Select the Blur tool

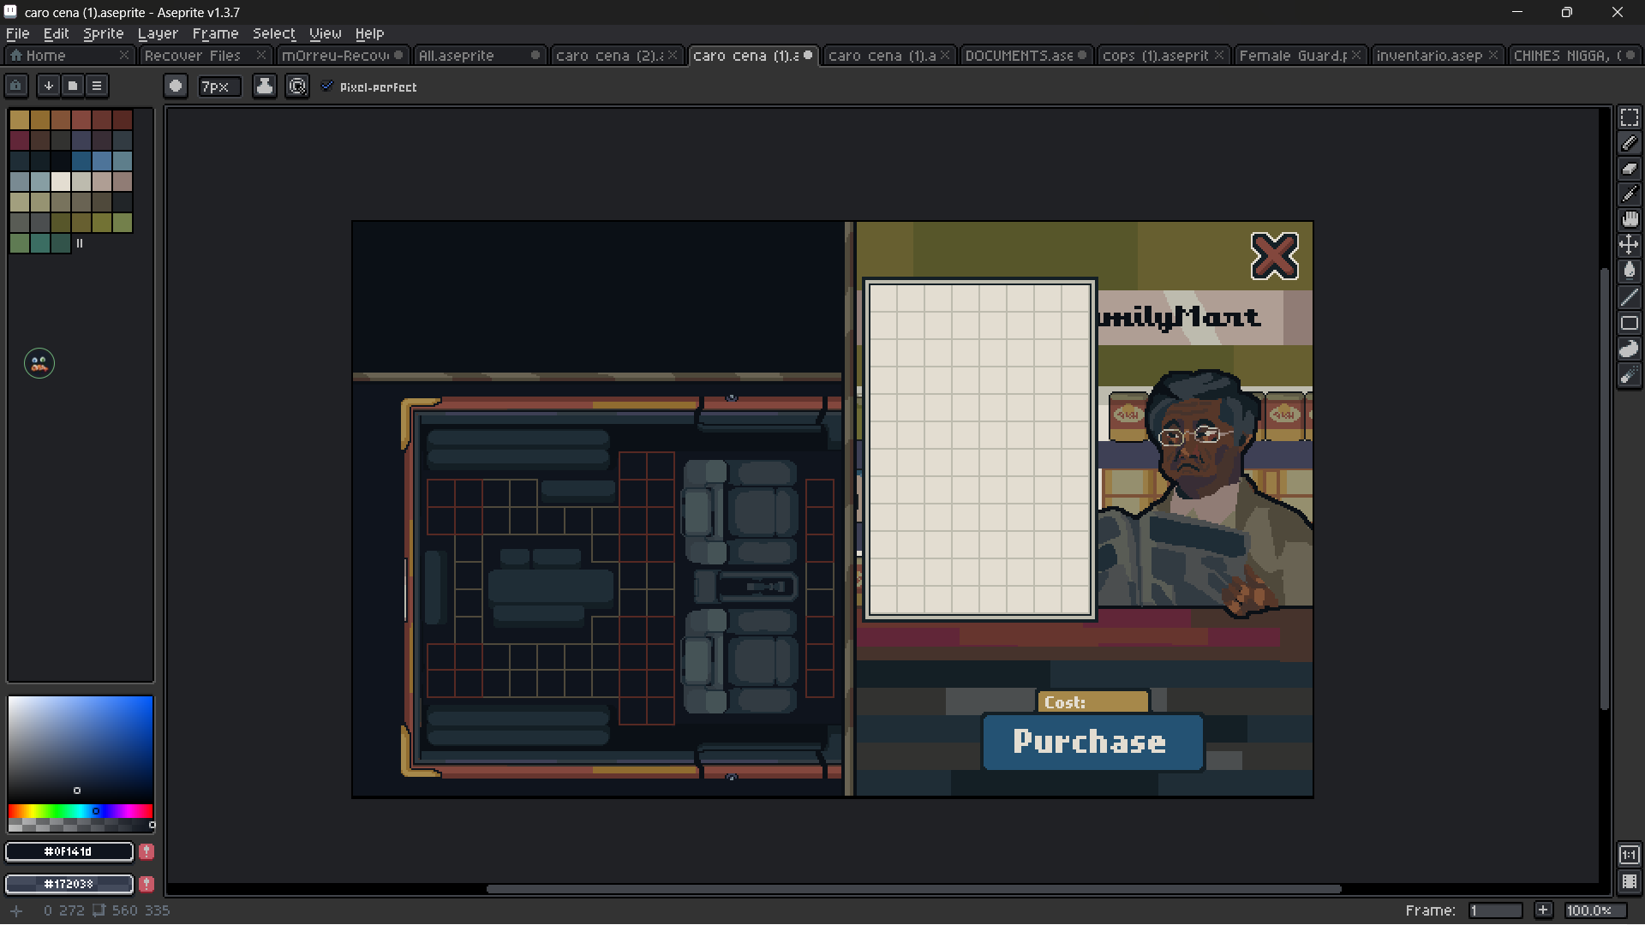(x=1629, y=375)
